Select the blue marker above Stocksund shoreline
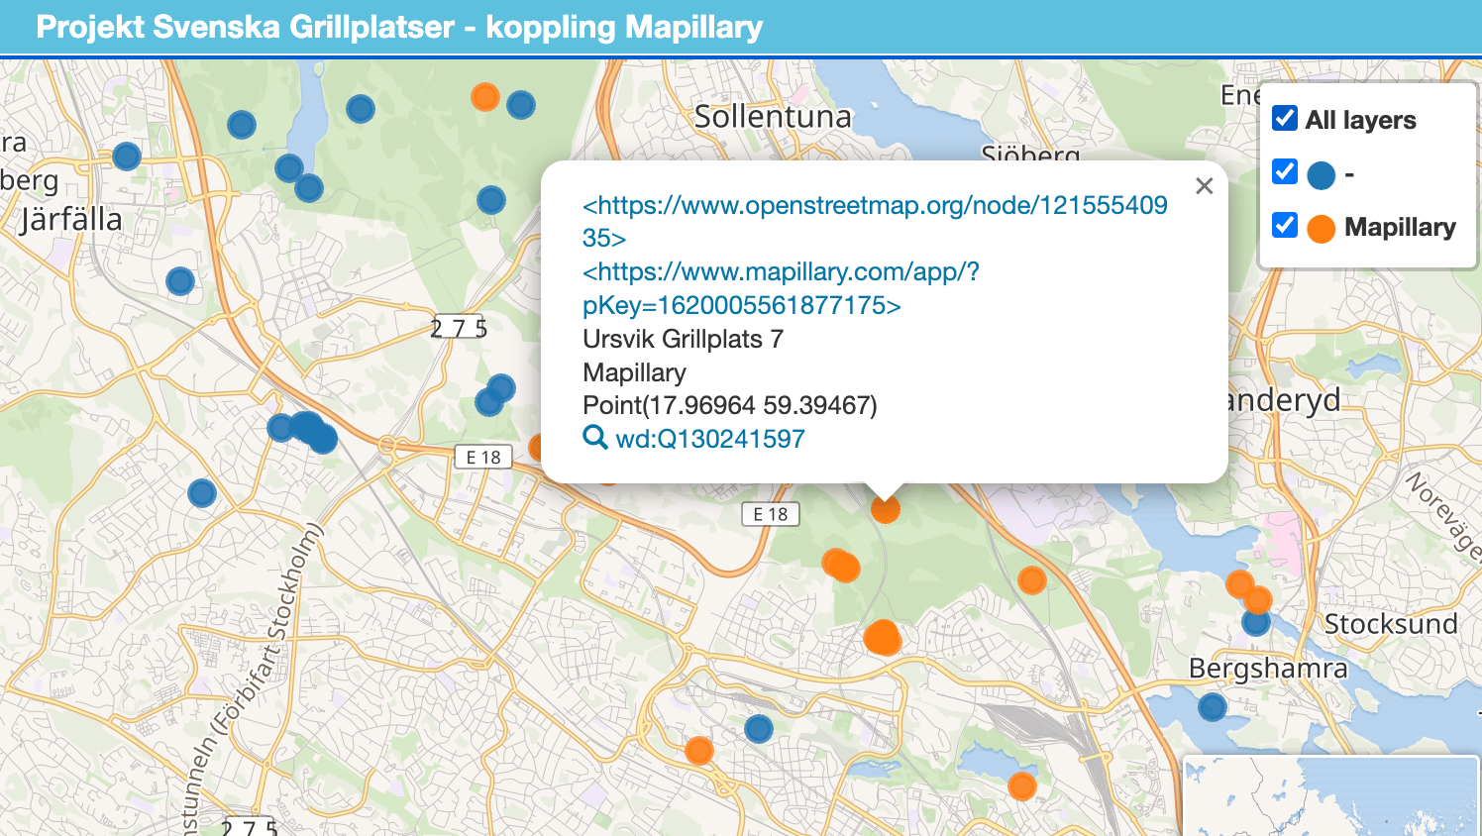 point(1255,623)
